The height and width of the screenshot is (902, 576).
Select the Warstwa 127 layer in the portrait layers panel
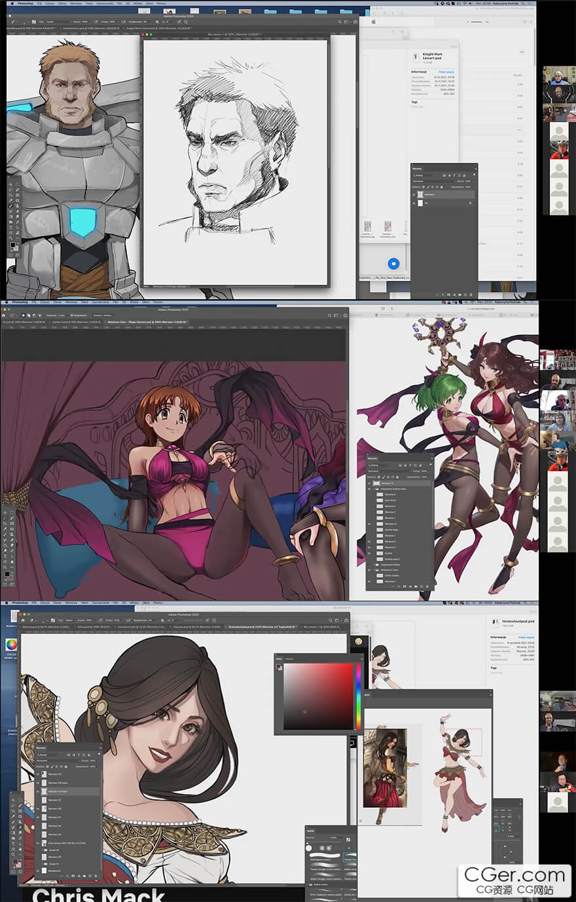click(x=68, y=800)
